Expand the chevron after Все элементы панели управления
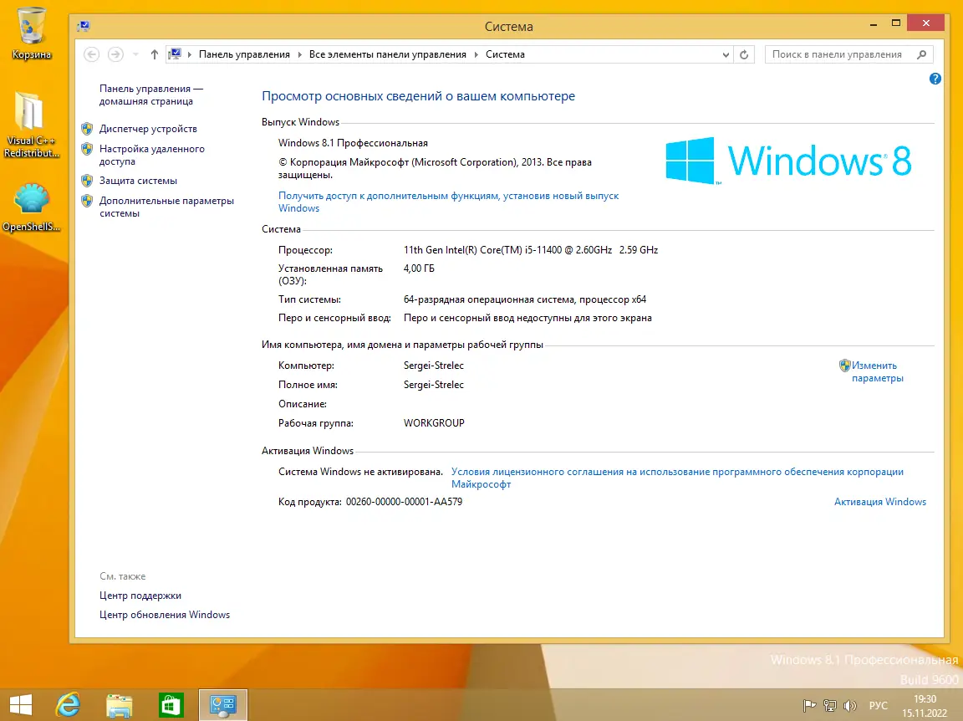This screenshot has width=963, height=721. coord(476,54)
